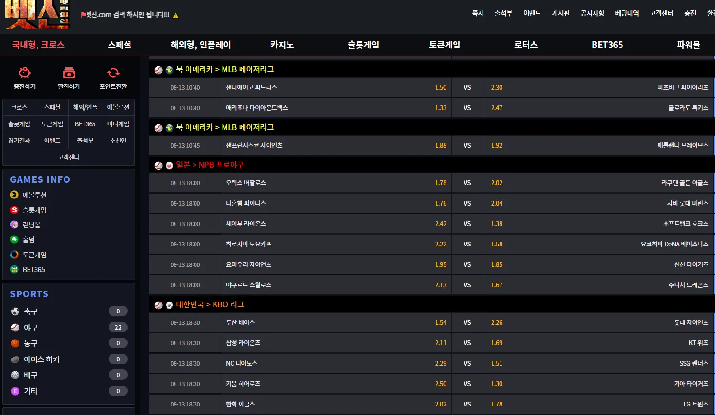This screenshot has width=715, height=415.
Task: Click the VS cell in 삼성 라이온즈 row
Action: [467, 343]
